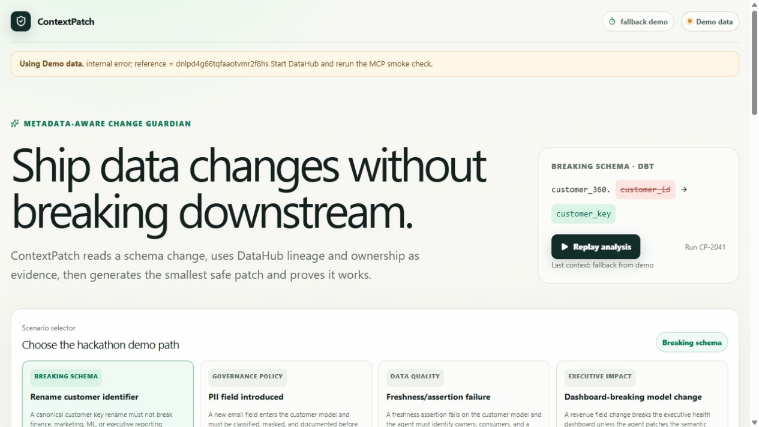Click the green customer_key chip
Viewport: 759px width, 427px height.
(583, 214)
